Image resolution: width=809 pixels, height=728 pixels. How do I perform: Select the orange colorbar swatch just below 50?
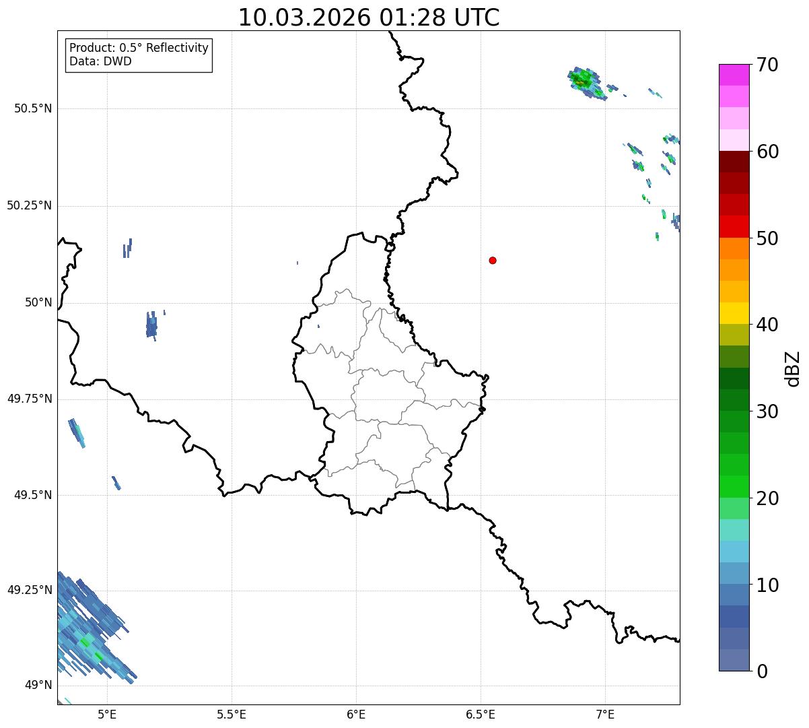[734, 249]
